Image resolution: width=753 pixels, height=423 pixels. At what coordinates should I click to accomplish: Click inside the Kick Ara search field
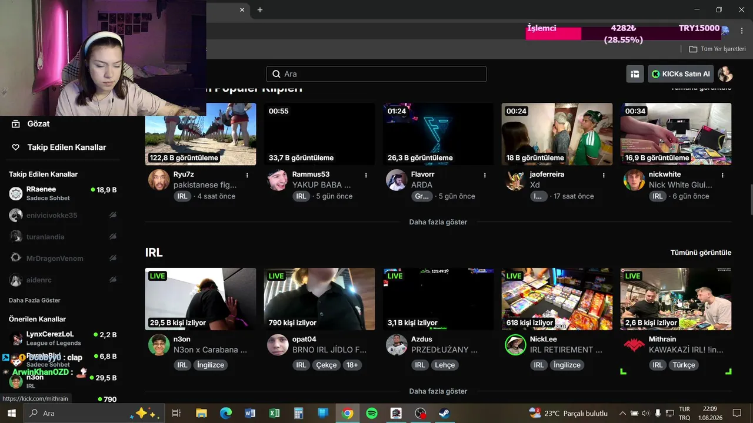[x=376, y=74]
